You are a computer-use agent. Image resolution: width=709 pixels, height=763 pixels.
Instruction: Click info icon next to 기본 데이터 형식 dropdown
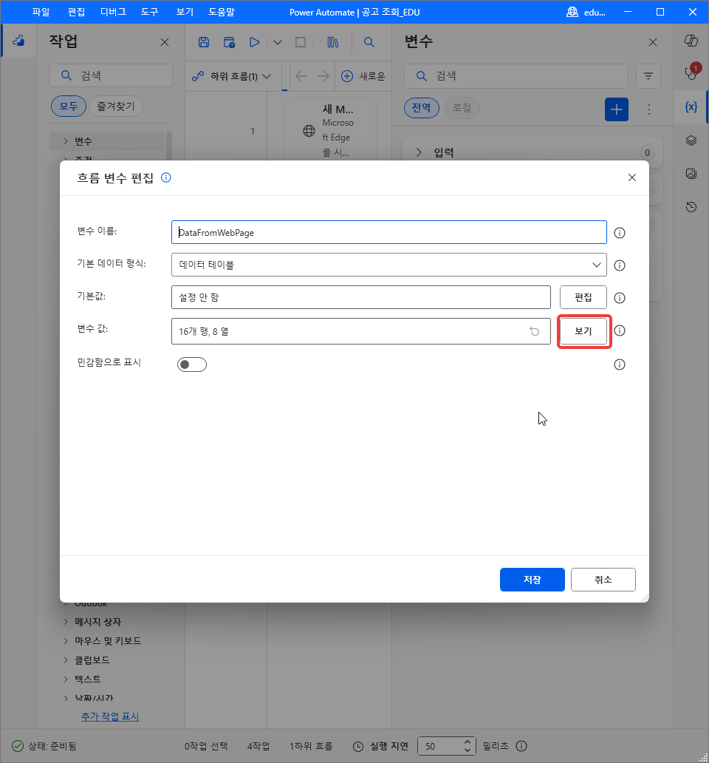619,265
